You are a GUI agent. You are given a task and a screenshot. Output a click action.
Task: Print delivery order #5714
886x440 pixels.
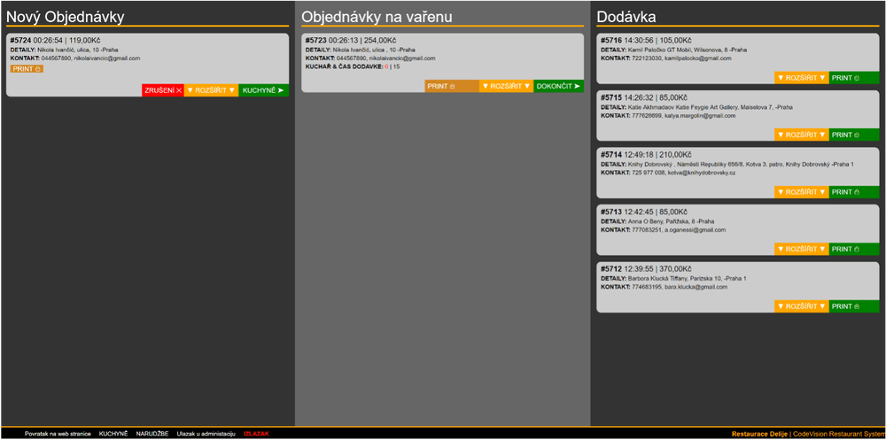click(x=853, y=191)
